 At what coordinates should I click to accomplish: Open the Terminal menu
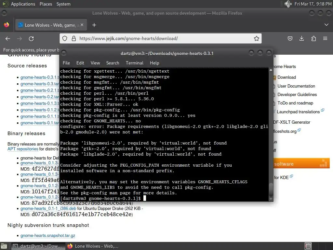(134, 63)
